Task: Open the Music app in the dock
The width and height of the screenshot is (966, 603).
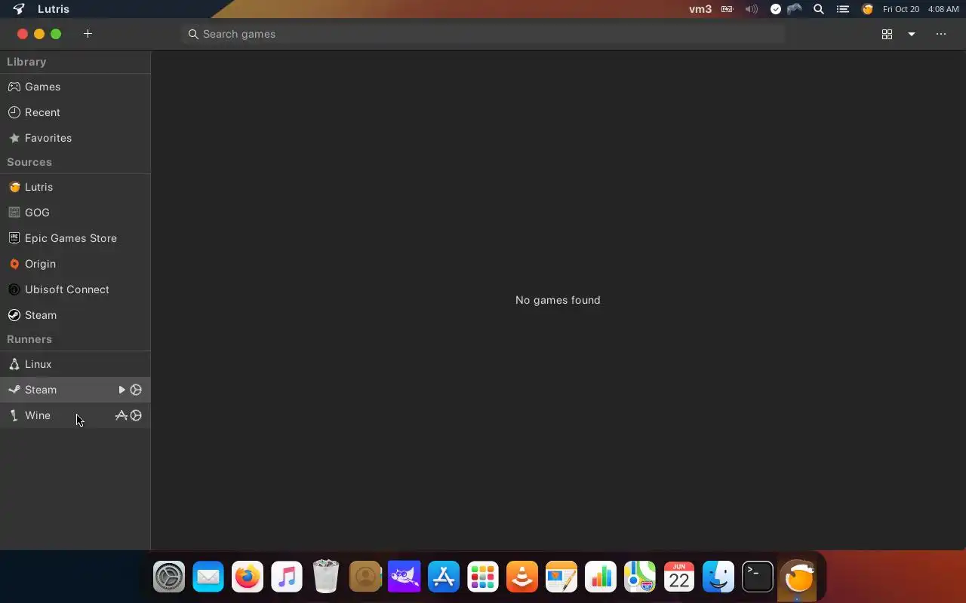Action: pyautogui.click(x=287, y=578)
